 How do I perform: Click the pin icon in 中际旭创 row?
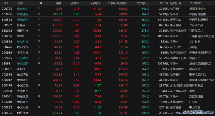39,19
